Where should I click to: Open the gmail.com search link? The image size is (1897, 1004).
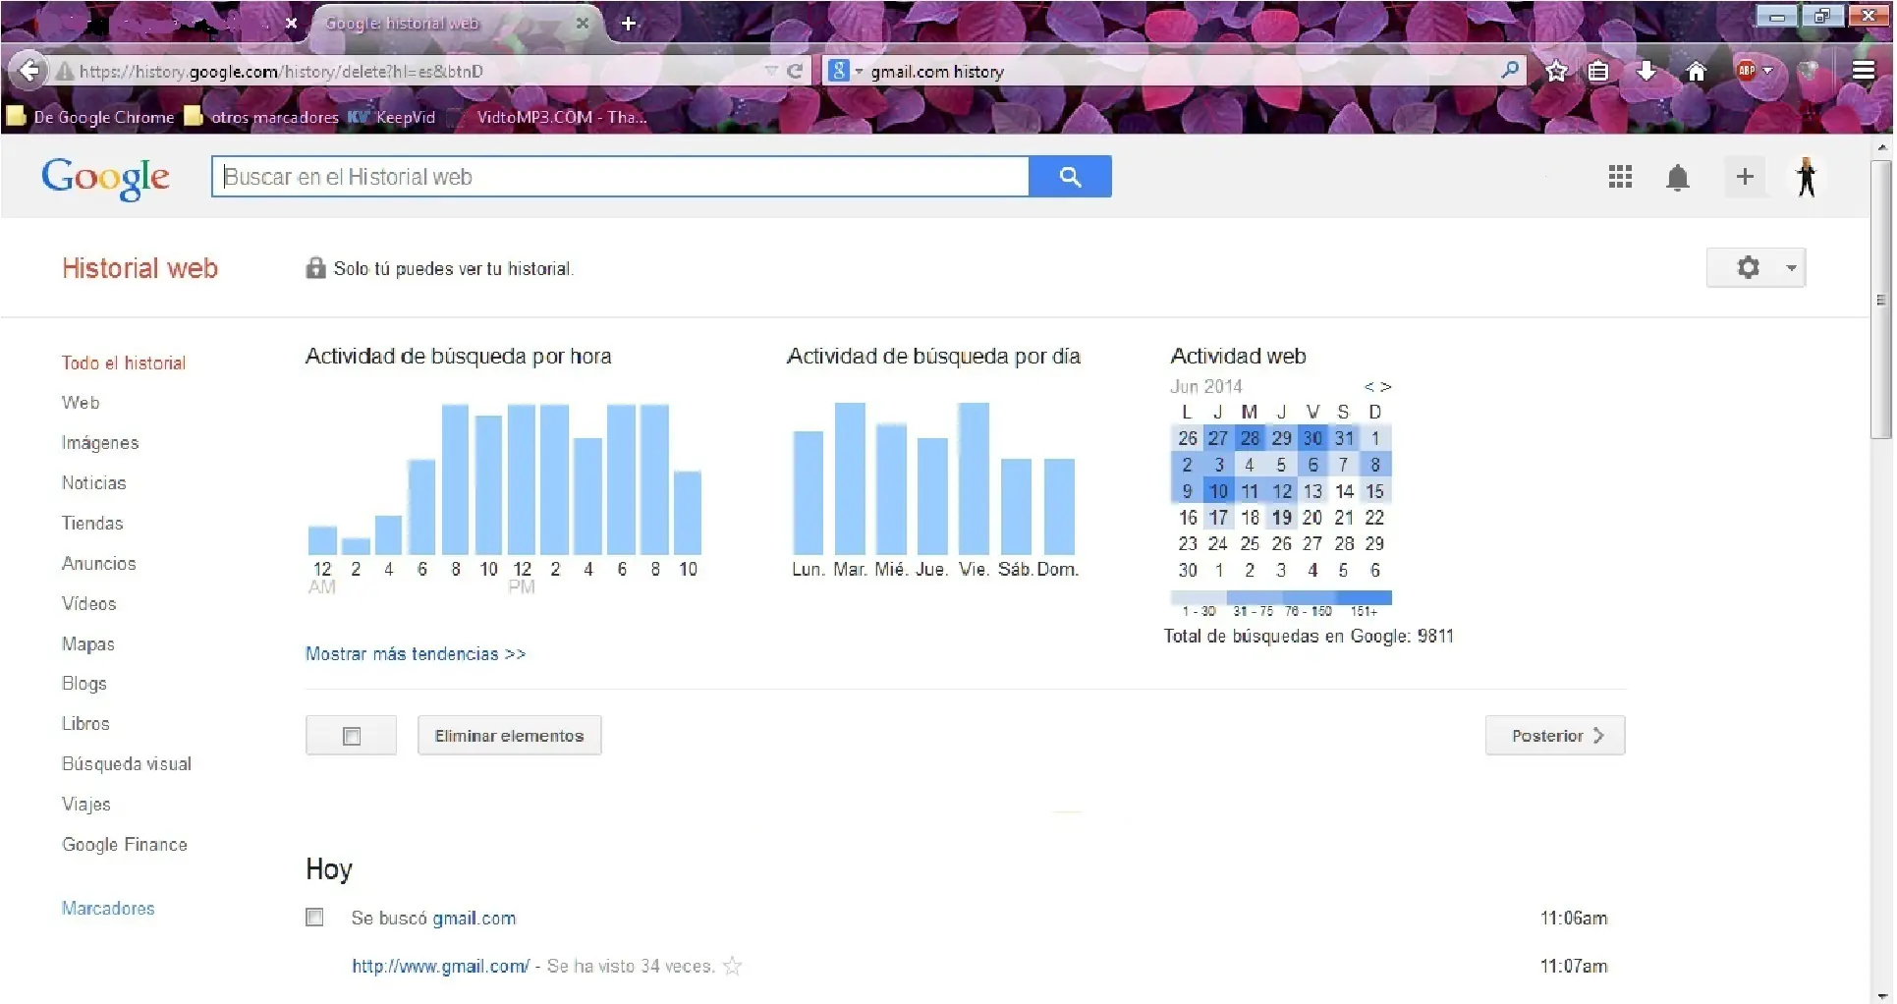[474, 919]
